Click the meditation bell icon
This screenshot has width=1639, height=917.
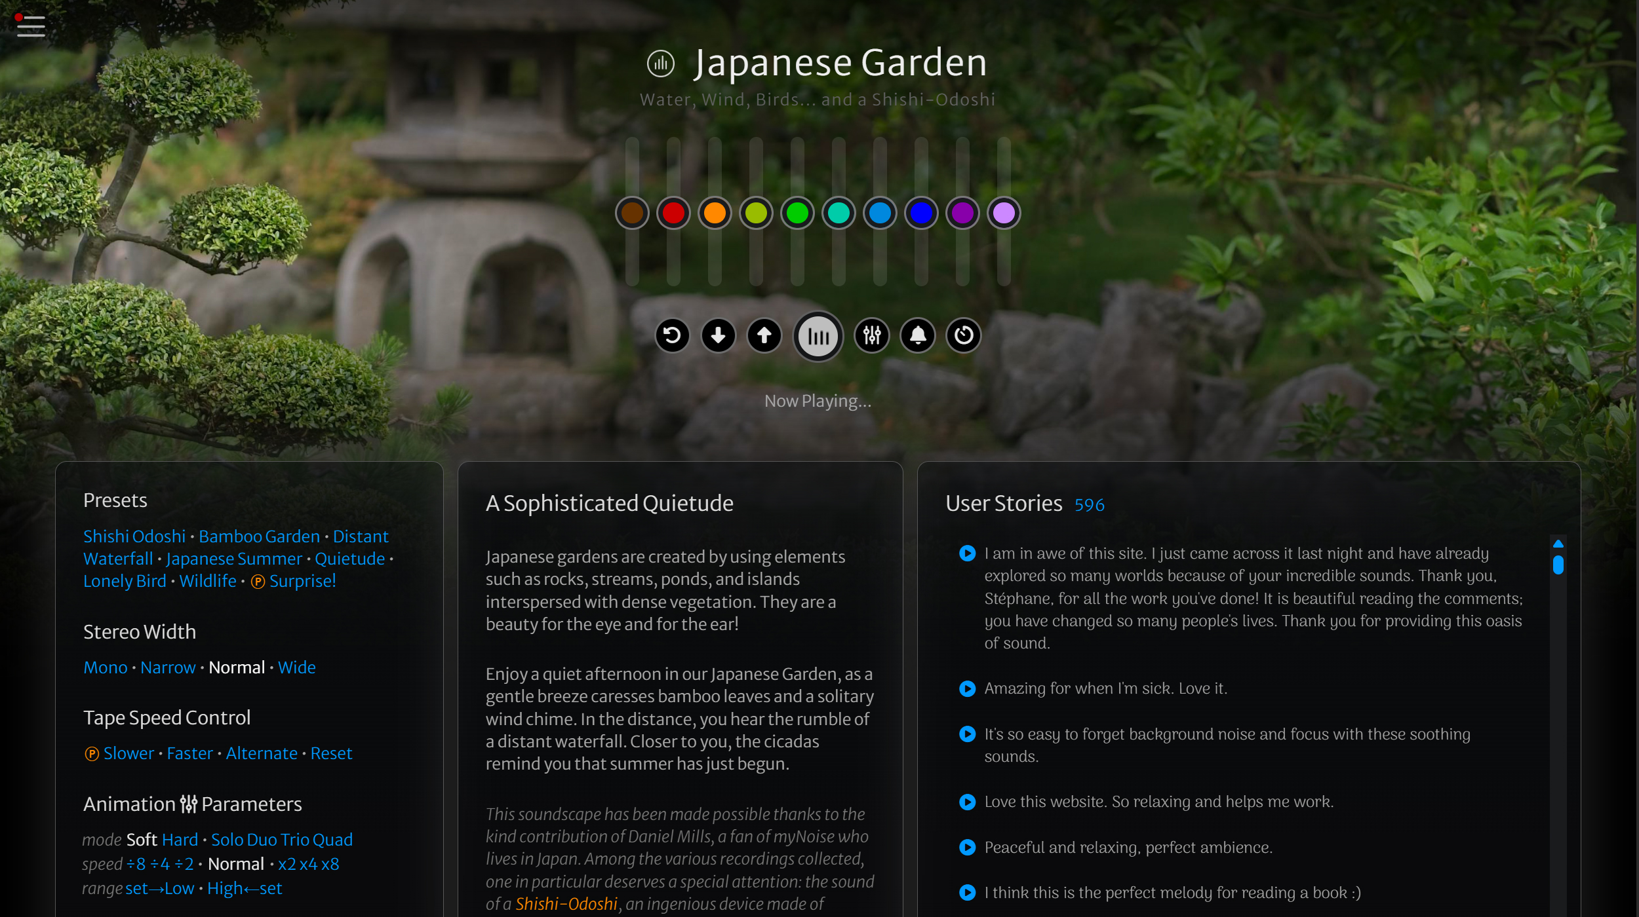(917, 336)
